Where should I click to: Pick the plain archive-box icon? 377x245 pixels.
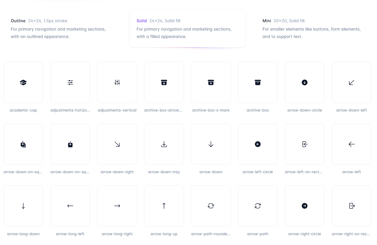click(x=258, y=82)
